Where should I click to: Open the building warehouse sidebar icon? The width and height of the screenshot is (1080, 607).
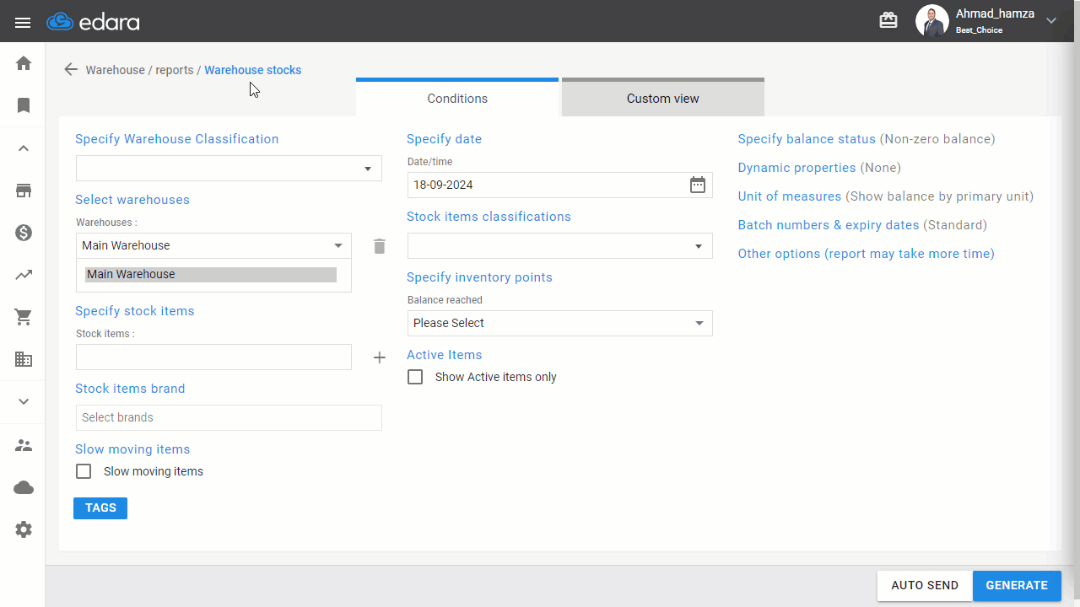tap(24, 359)
